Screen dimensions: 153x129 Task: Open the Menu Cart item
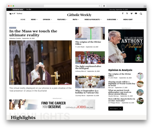[128, 20]
